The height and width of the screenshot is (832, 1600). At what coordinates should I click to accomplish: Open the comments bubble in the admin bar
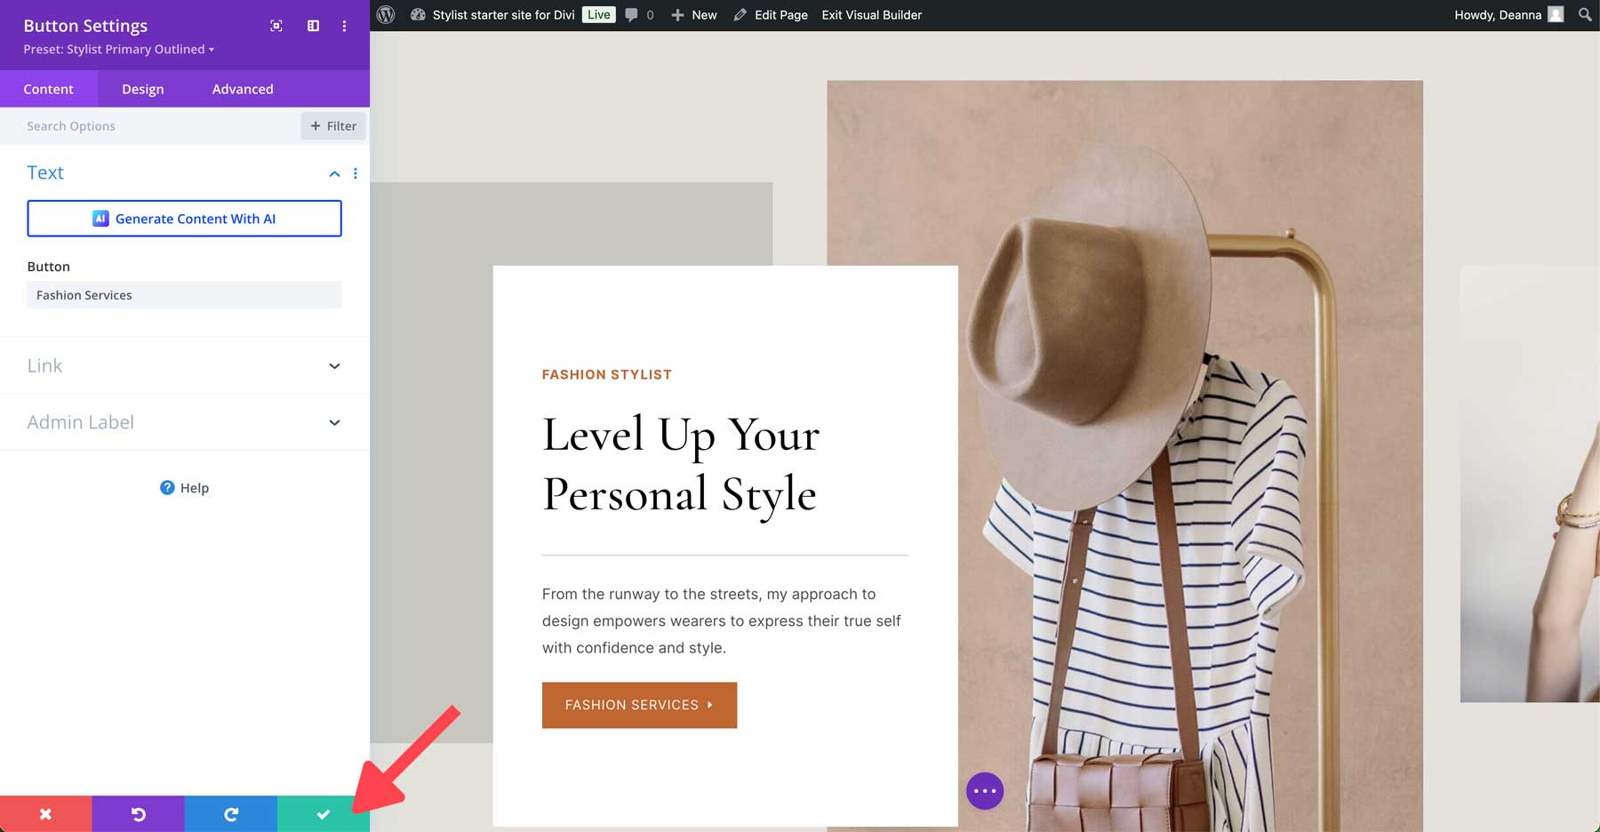point(632,14)
